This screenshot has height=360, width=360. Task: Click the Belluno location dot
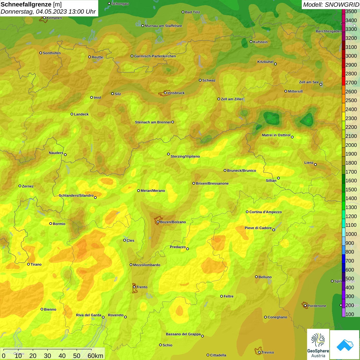pos(256,277)
